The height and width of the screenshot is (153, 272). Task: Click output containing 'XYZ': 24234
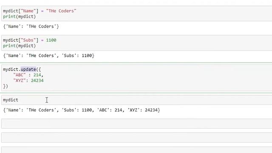(82, 110)
